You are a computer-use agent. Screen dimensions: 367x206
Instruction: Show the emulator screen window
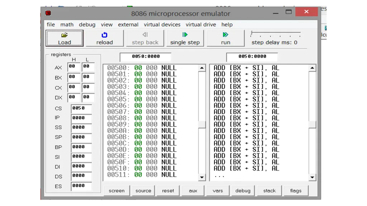click(x=116, y=191)
